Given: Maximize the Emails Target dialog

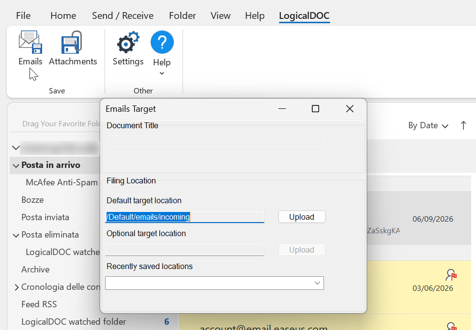Looking at the screenshot, I should pos(315,108).
